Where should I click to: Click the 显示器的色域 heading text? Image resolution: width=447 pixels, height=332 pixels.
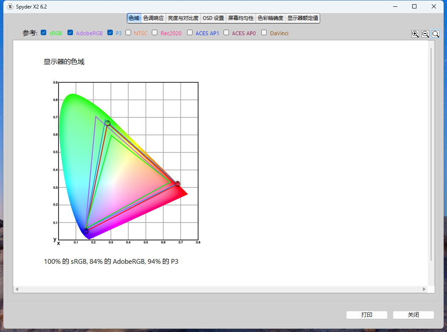click(64, 62)
